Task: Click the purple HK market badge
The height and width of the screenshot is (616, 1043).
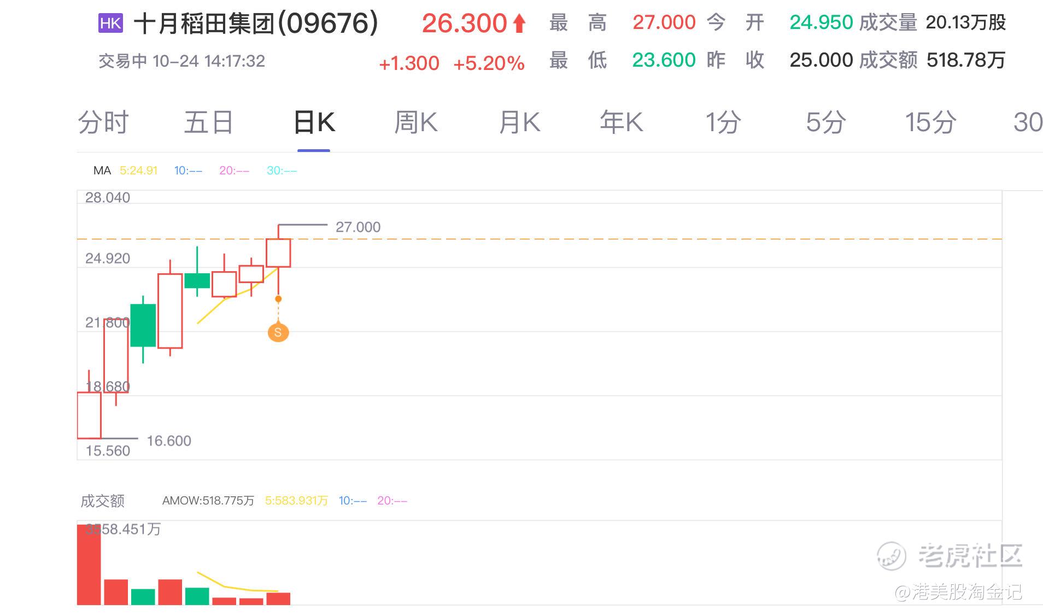Action: tap(110, 24)
